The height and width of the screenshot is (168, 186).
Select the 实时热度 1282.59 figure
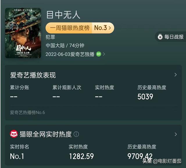pyautogui.click(x=81, y=156)
